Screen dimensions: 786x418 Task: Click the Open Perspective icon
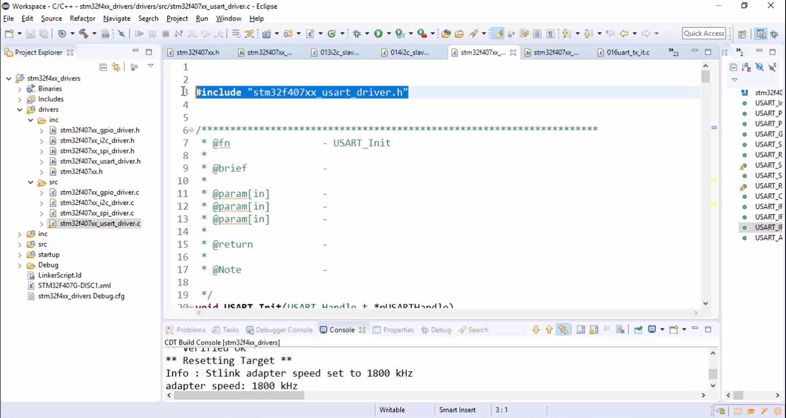point(742,34)
